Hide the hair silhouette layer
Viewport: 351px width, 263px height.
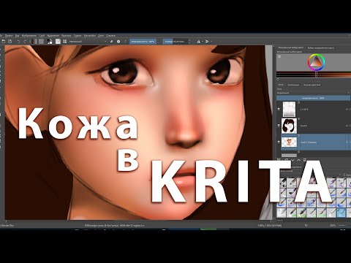point(279,126)
